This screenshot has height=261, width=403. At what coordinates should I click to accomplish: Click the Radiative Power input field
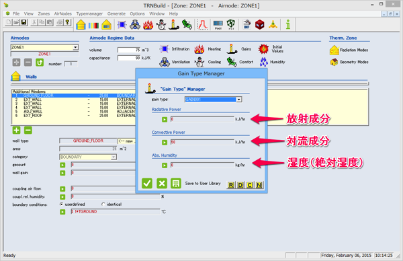pos(202,119)
